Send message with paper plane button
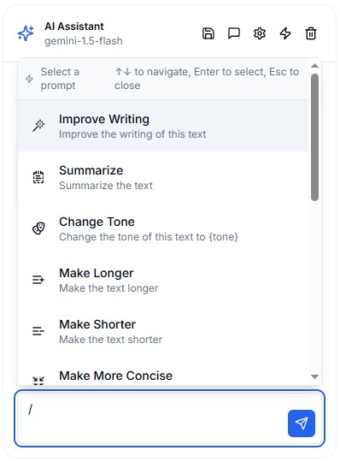 (x=302, y=423)
